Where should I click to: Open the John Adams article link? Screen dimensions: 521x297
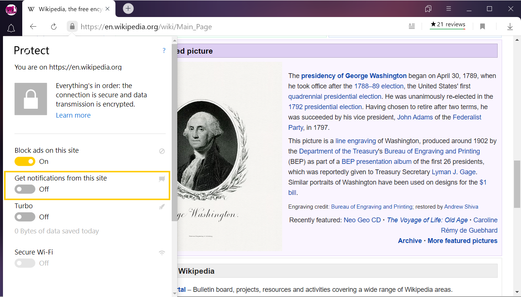pyautogui.click(x=415, y=117)
